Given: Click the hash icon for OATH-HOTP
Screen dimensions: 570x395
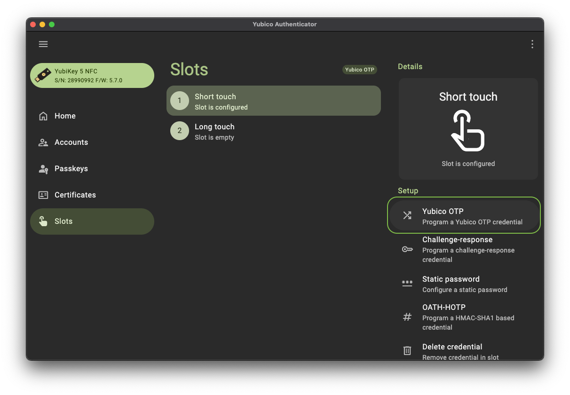Looking at the screenshot, I should point(407,317).
